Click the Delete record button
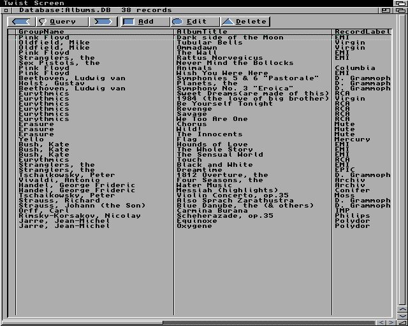Screen dimensions: 408x326 [x=245, y=22]
